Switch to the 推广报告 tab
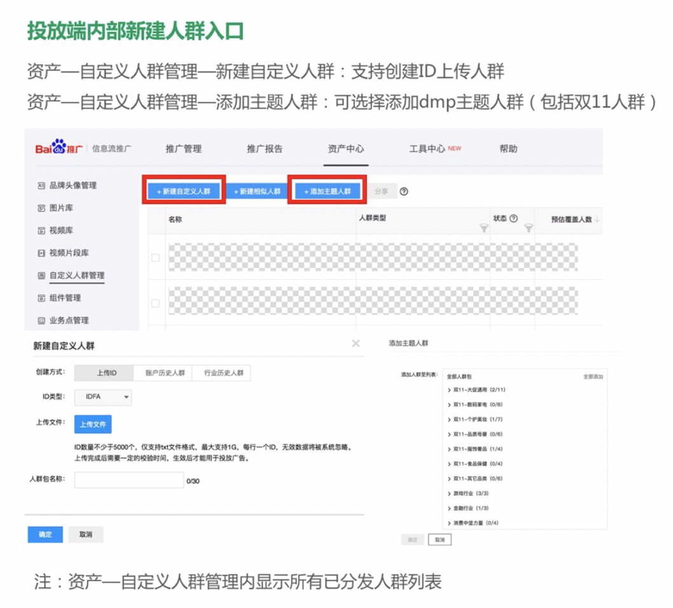This screenshot has height=608, width=673. 265,149
